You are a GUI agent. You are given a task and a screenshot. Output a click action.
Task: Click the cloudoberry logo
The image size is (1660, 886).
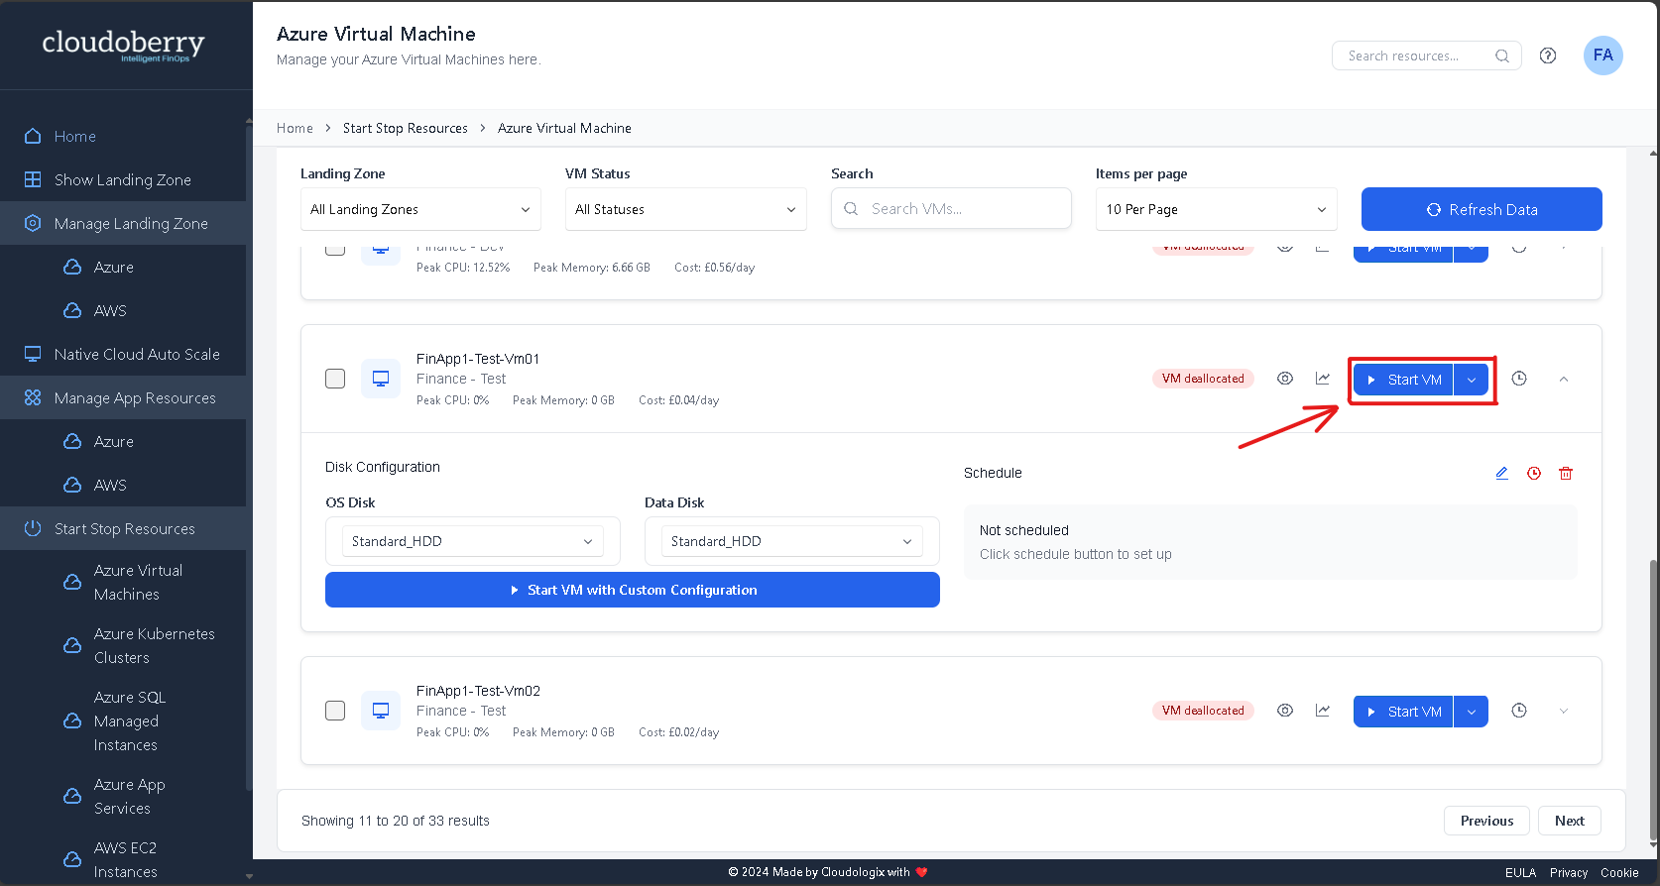coord(123,45)
